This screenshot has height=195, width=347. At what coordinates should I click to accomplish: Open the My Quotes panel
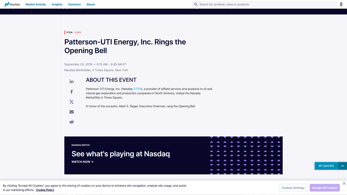pos(326,166)
